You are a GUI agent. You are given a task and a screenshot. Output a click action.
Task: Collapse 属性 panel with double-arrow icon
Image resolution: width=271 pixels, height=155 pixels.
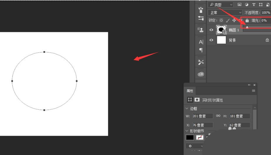[249, 85]
